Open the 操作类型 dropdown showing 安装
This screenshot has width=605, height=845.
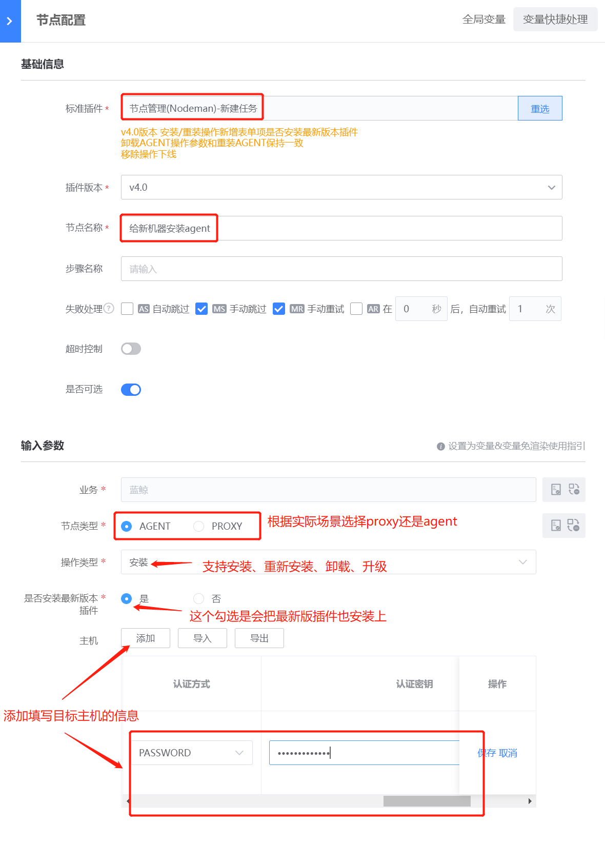(x=329, y=562)
